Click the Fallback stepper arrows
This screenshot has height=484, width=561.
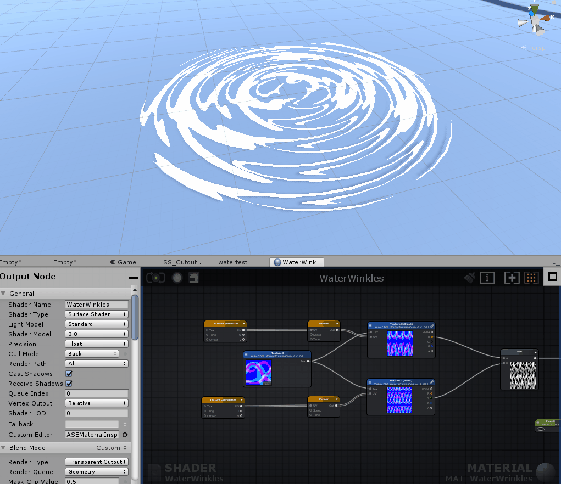pyautogui.click(x=125, y=424)
